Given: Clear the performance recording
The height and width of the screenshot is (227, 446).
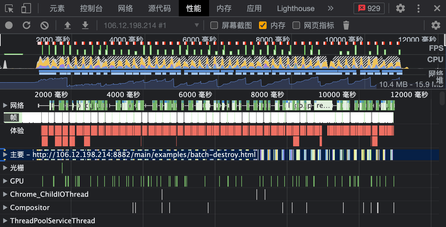Looking at the screenshot, I should (x=45, y=25).
